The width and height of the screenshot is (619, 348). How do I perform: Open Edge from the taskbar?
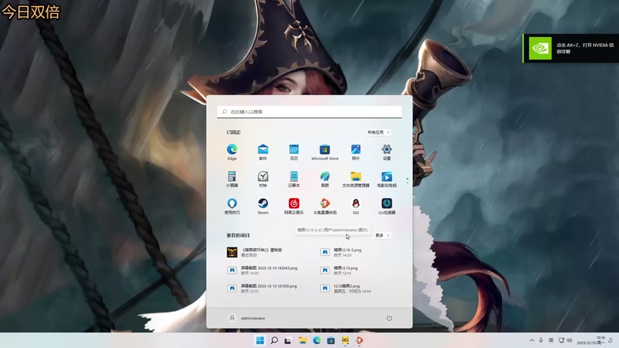tap(316, 340)
